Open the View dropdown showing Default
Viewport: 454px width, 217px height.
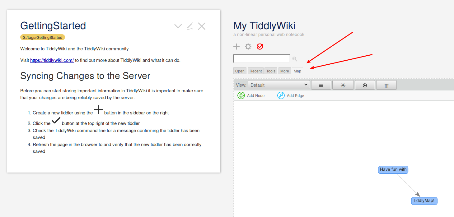pyautogui.click(x=279, y=85)
